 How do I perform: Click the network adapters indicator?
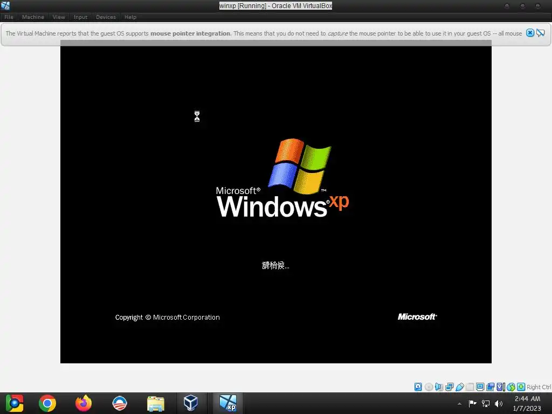point(449,387)
